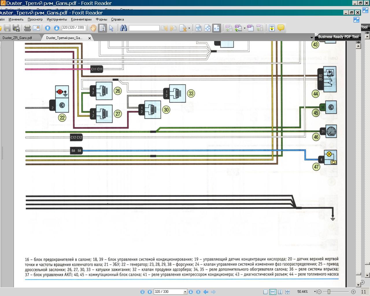Add a sticky note comment
The height and width of the screenshot is (296, 370).
click(281, 28)
